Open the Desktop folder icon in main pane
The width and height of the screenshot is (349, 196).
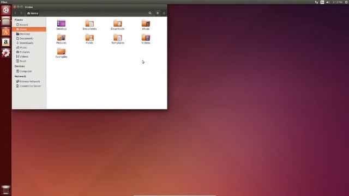click(61, 23)
